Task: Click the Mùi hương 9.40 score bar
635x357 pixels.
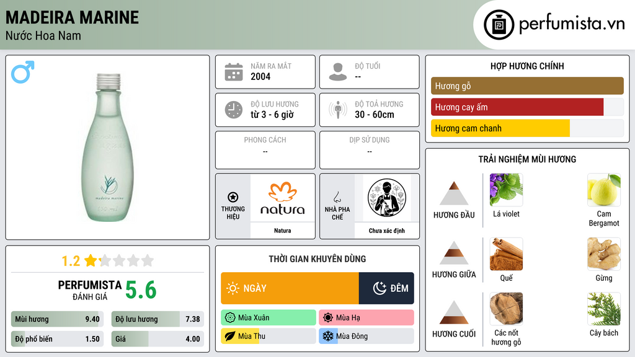Action: tap(58, 319)
